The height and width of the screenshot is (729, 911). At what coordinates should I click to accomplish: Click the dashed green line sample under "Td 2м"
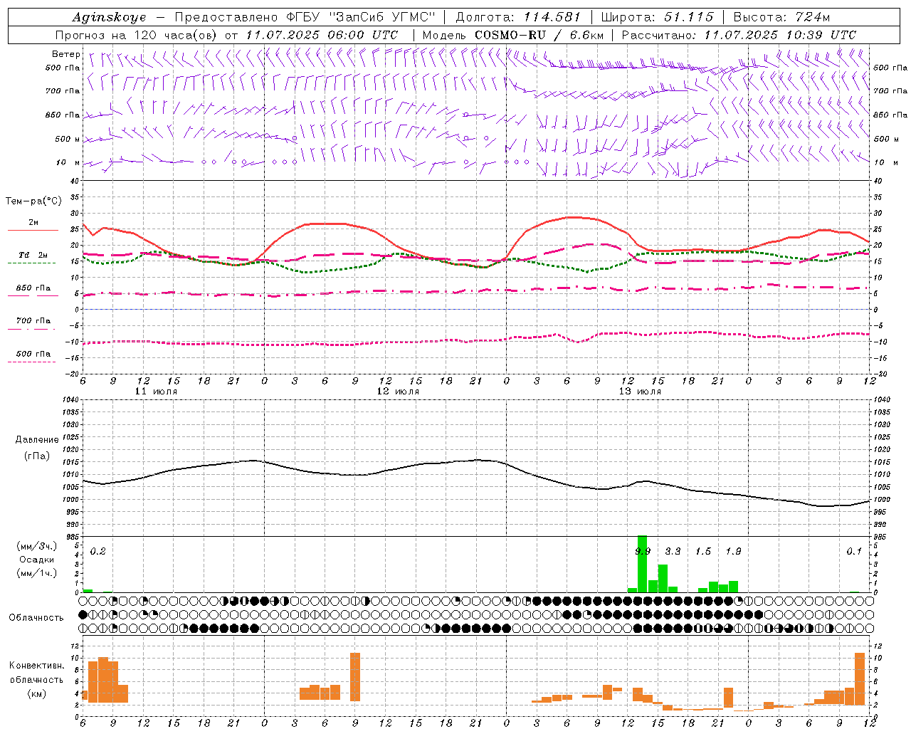tap(31, 263)
